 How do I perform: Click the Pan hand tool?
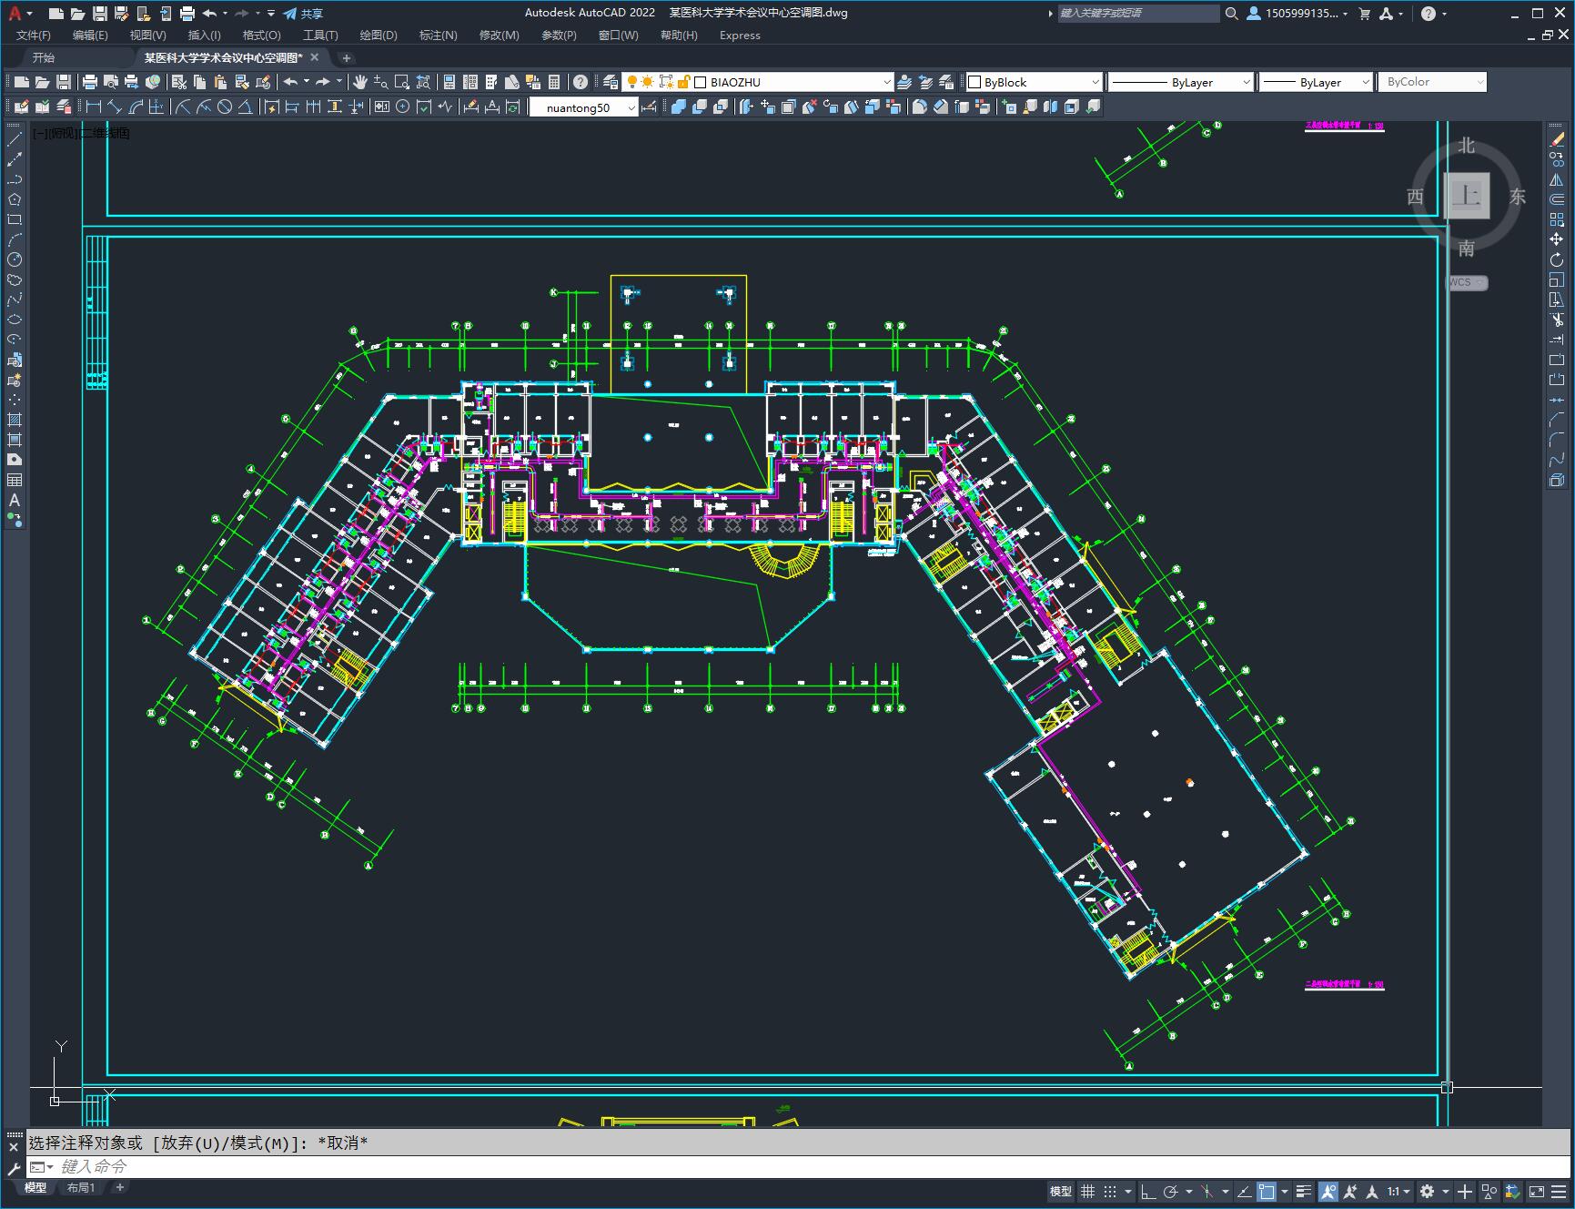click(360, 82)
